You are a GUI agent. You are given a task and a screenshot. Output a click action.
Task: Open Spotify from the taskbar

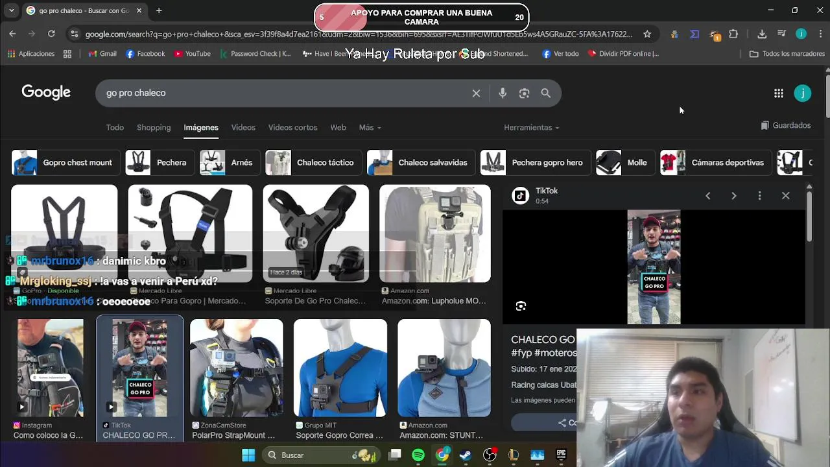click(x=418, y=455)
